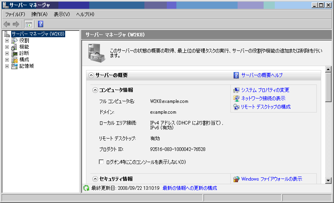The height and width of the screenshot is (203, 334).
Task: Select the 役割 tree item label
Action: (x=24, y=40)
